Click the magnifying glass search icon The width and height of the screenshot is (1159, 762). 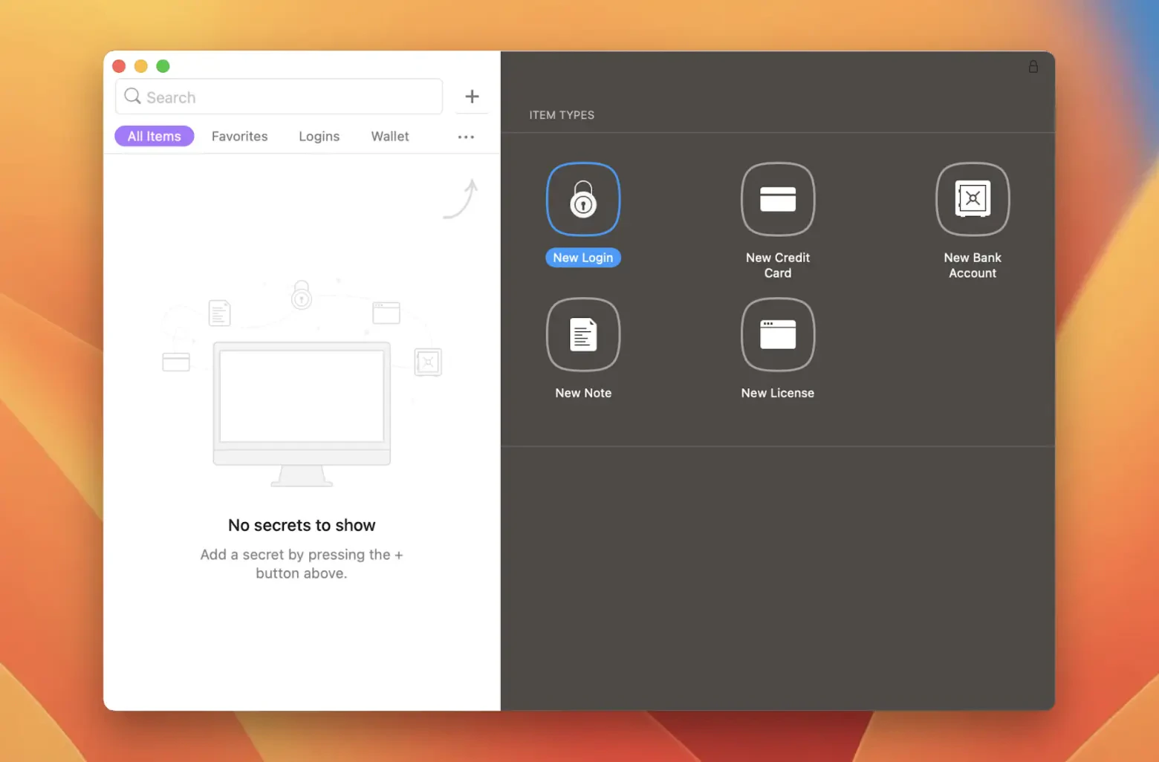[x=132, y=97]
